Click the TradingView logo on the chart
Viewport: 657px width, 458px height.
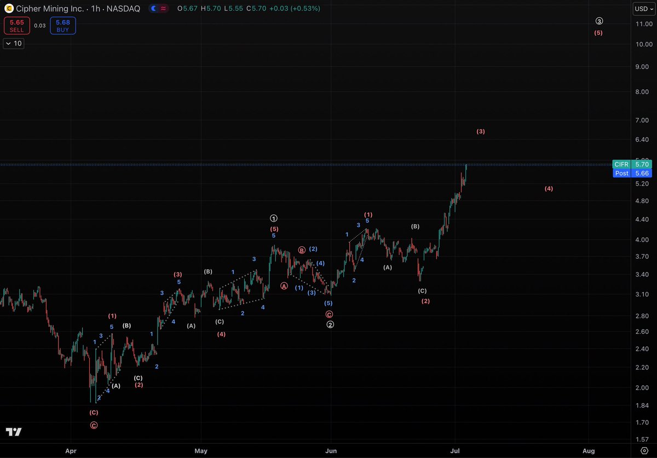click(x=14, y=432)
